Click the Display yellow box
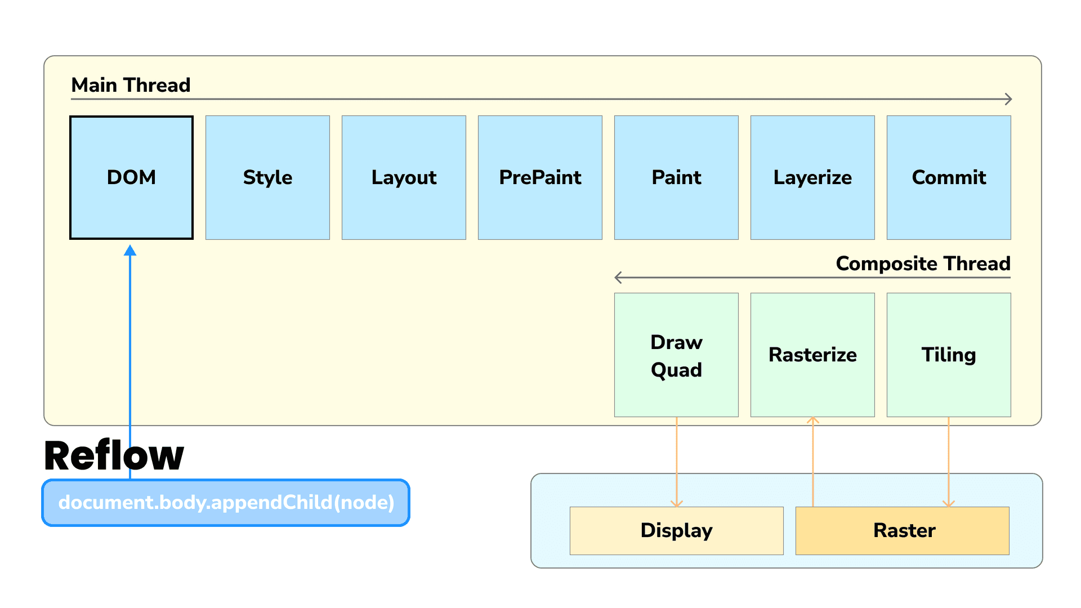 pos(676,530)
